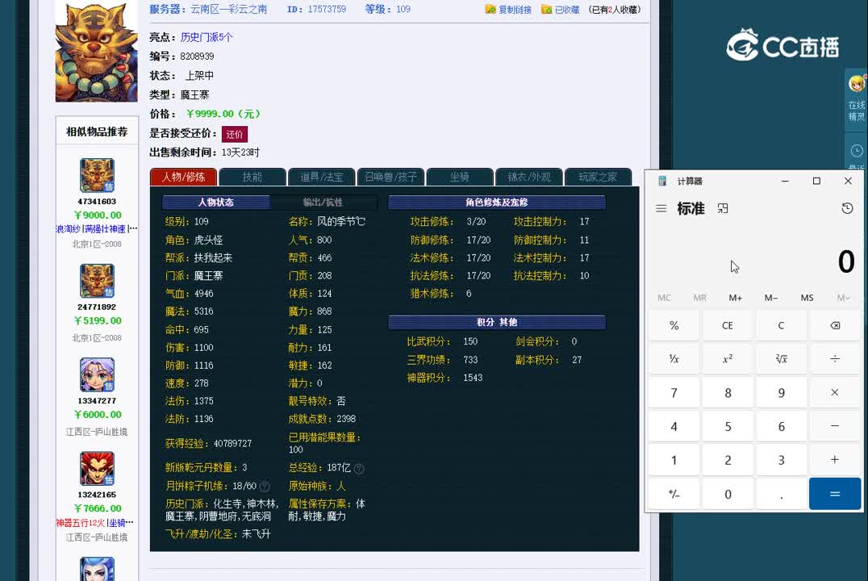Image resolution: width=868 pixels, height=581 pixels.
Task: Select the 输出/抗性 sub-tab
Action: coord(323,203)
